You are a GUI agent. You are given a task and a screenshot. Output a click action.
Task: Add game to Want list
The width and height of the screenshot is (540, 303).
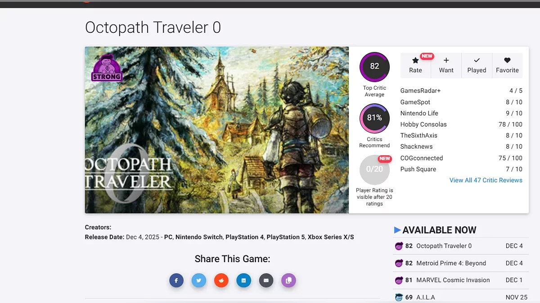pos(446,66)
